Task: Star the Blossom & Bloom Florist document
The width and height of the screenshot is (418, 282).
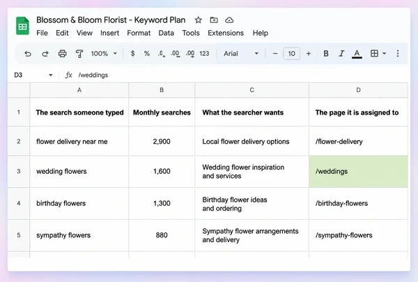Action: tap(198, 20)
